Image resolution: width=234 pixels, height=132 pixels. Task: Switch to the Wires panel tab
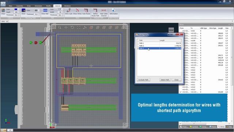point(221,127)
